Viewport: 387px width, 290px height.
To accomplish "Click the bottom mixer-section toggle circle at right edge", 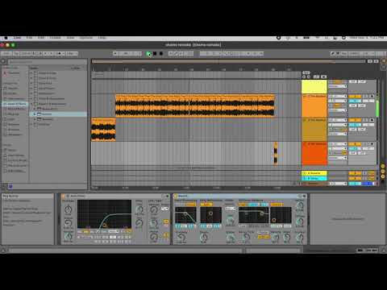I will coord(383,176).
